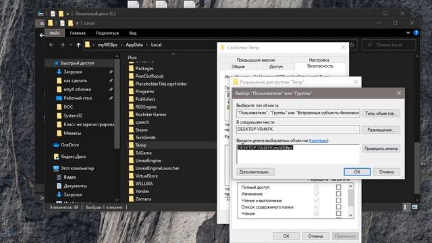Check deny box for Изменение
This screenshot has width=432, height=243.
[x=338, y=194]
